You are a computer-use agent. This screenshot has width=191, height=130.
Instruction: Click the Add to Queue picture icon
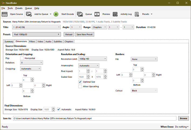[x=29, y=14]
